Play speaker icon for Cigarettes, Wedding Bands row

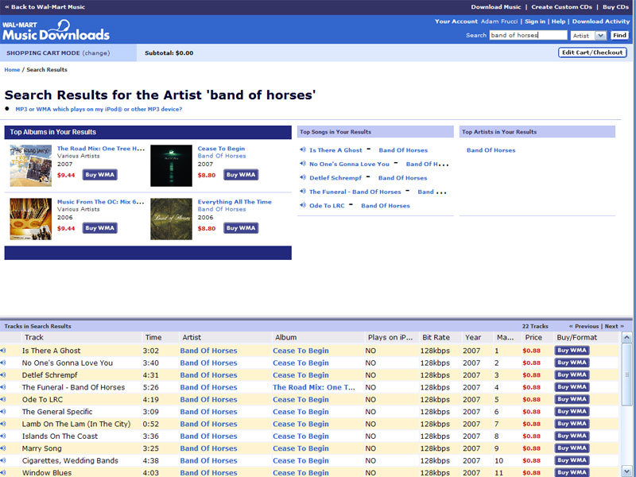pyautogui.click(x=3, y=460)
